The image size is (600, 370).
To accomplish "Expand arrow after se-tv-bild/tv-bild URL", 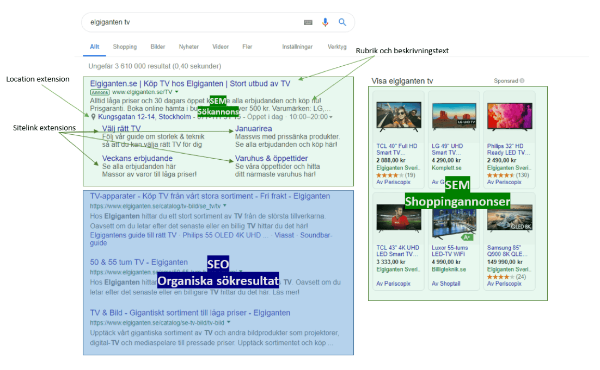I will pos(229,322).
